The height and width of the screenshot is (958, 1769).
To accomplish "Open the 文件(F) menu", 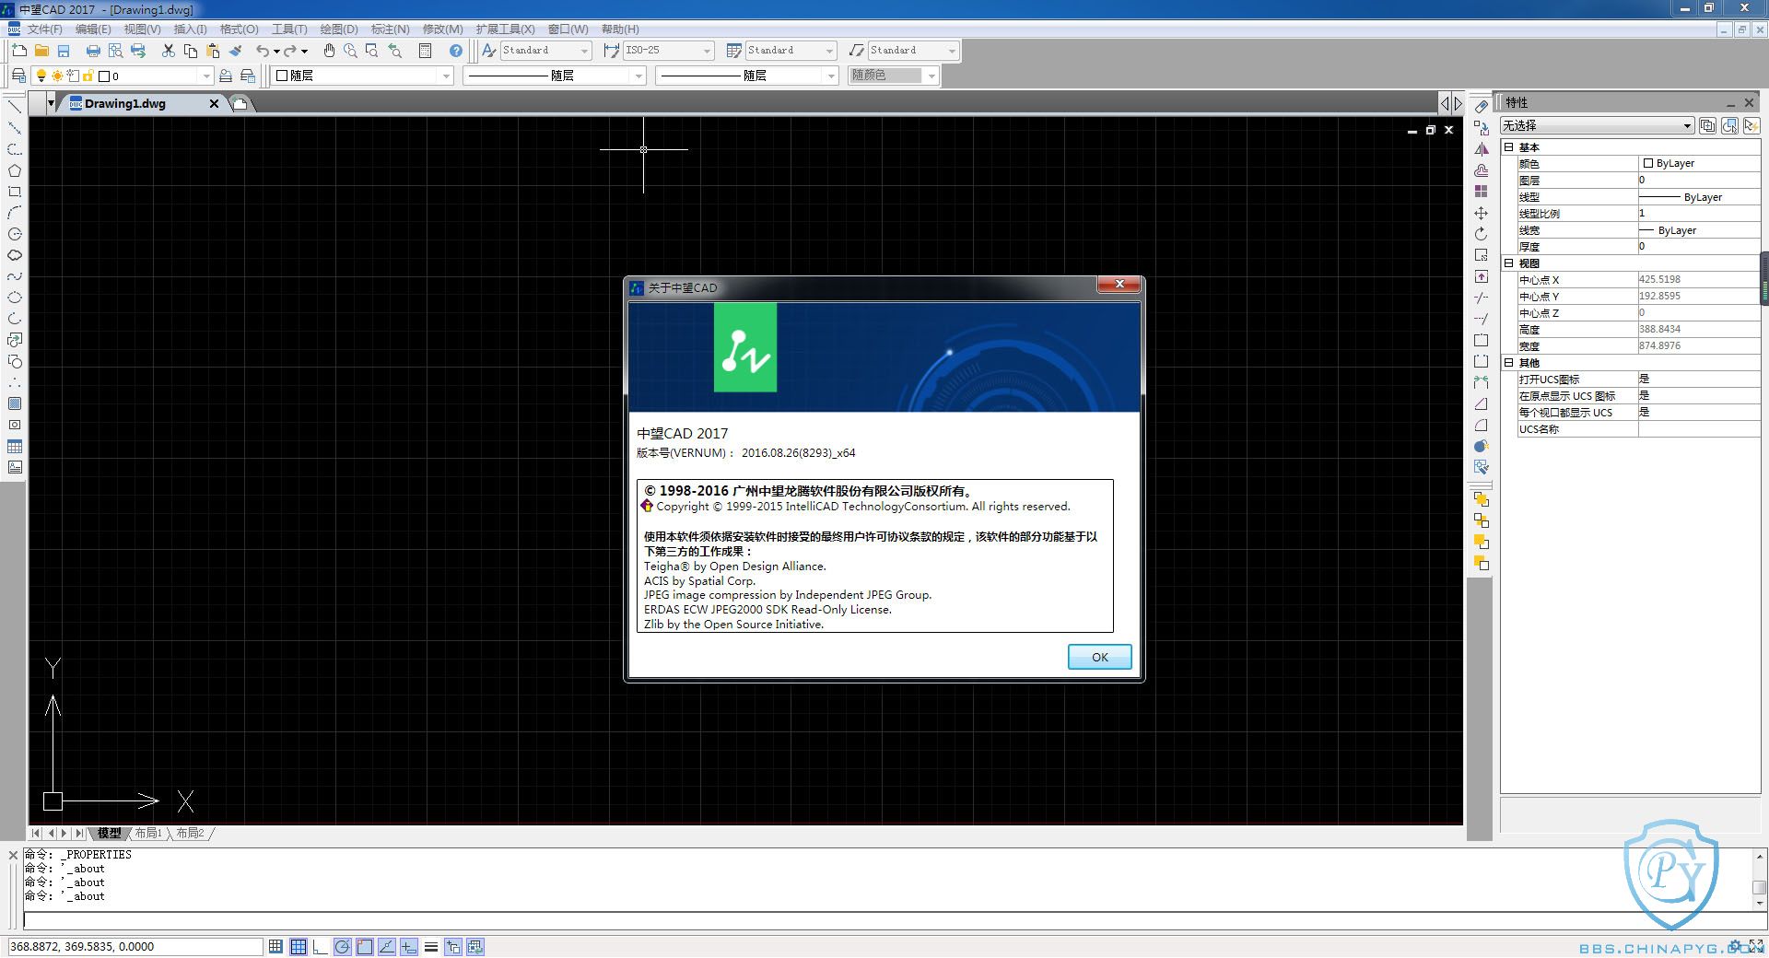I will tap(44, 29).
